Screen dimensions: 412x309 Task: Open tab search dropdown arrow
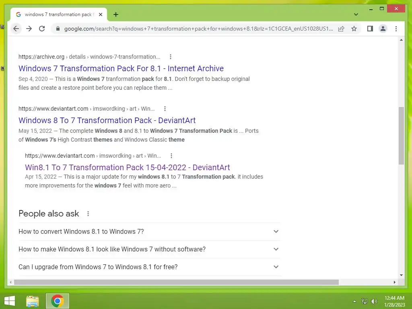tap(356, 14)
